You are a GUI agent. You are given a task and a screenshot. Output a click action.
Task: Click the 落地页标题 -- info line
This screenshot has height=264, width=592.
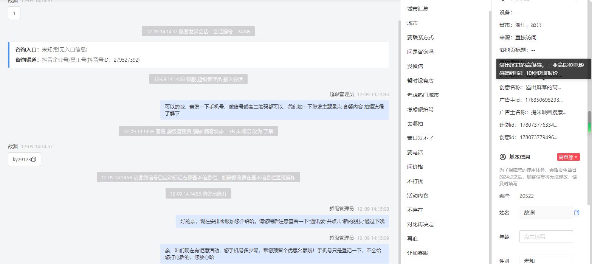[517, 50]
